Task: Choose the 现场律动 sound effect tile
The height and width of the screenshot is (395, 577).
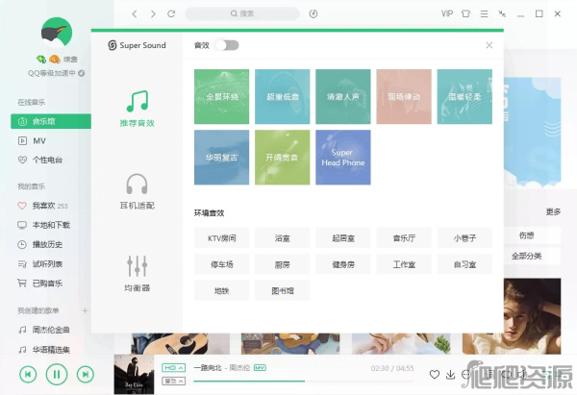Action: [x=404, y=97]
